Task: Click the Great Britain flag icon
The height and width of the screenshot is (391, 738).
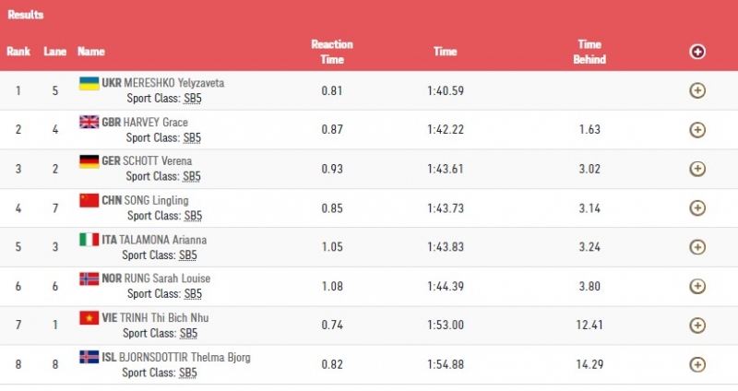Action: tap(89, 122)
